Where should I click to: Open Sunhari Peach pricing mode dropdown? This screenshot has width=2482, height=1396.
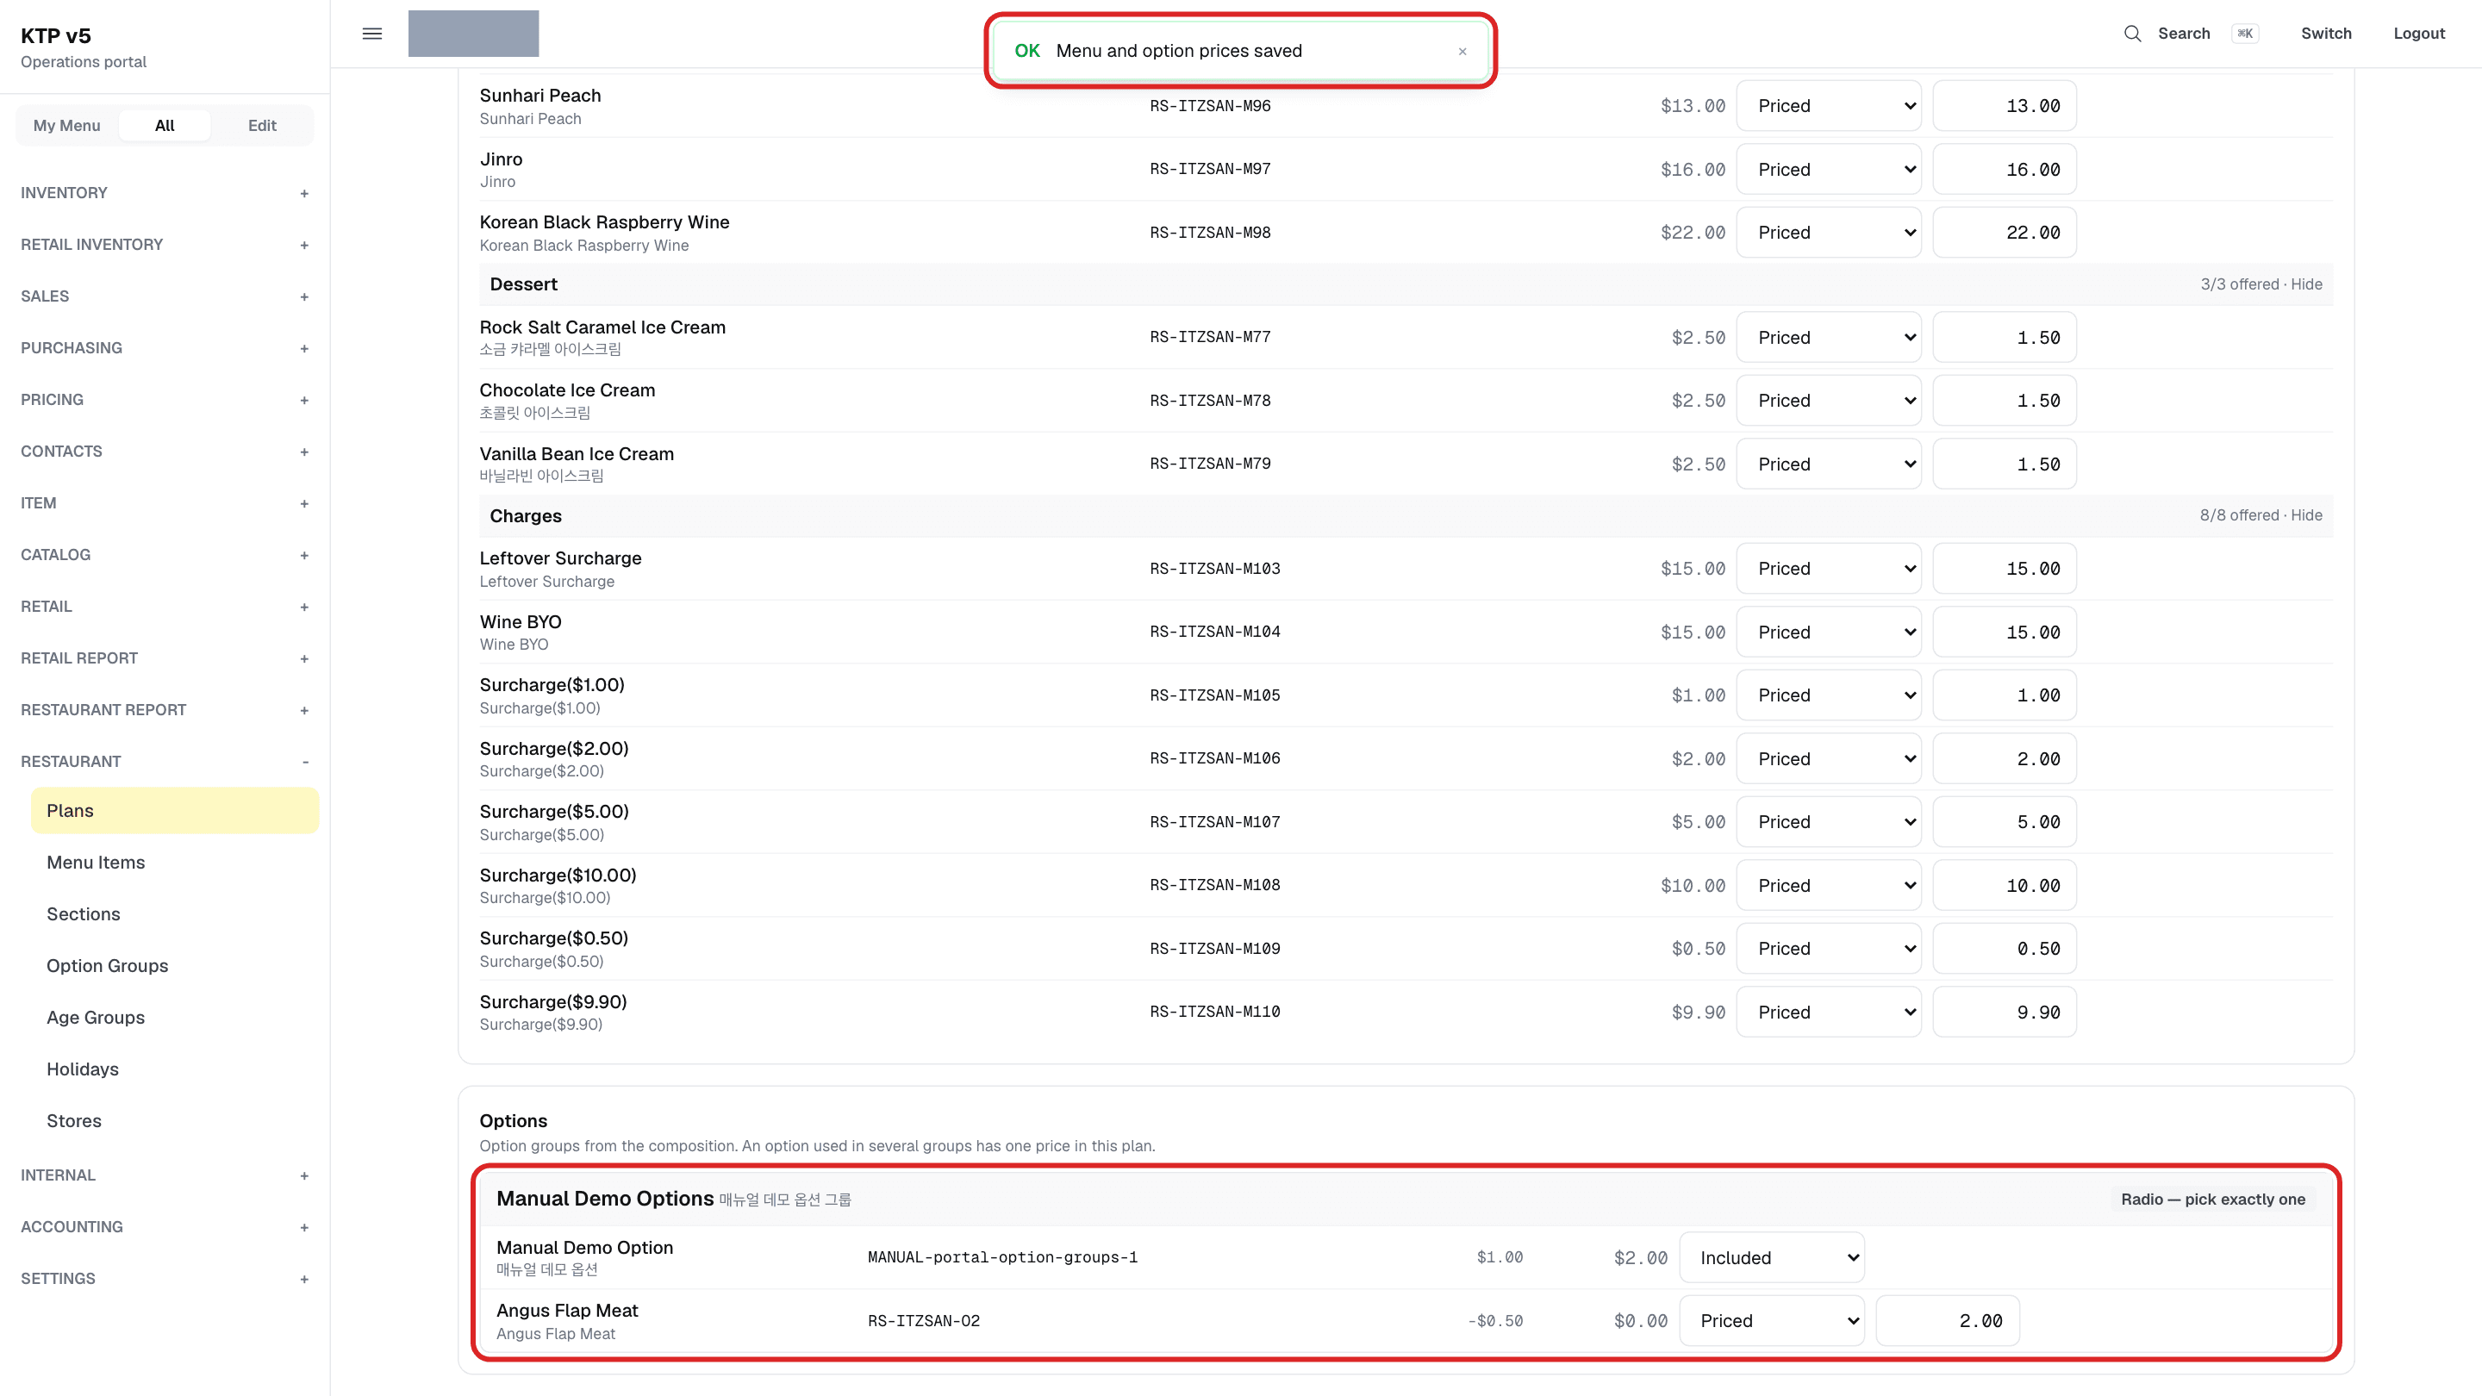(1828, 106)
